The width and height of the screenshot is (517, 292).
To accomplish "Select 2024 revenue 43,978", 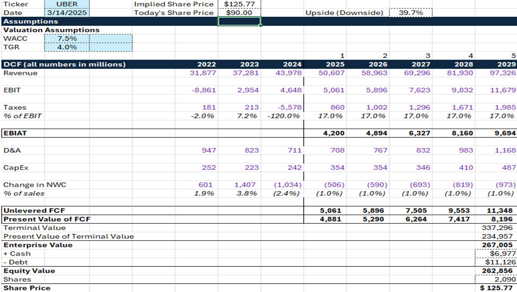I will pyautogui.click(x=289, y=73).
